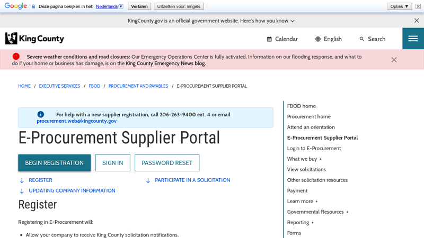
Task: Open the Opties dropdown
Action: click(400, 6)
